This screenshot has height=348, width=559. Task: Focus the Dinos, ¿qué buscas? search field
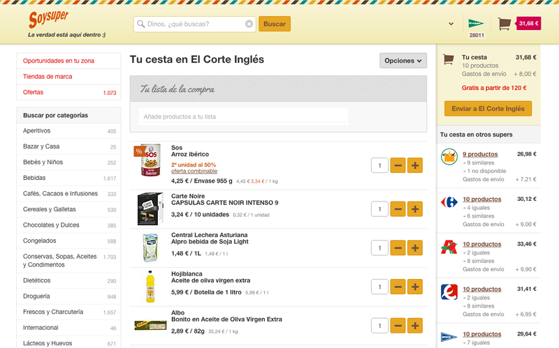click(x=195, y=24)
